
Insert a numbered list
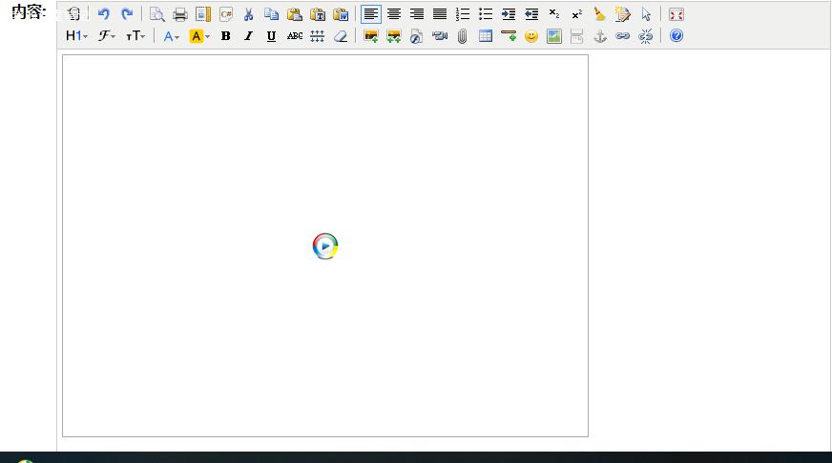point(463,14)
